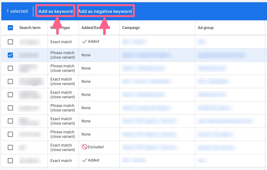Click the indeterminate select-all icon in header

tap(10, 28)
